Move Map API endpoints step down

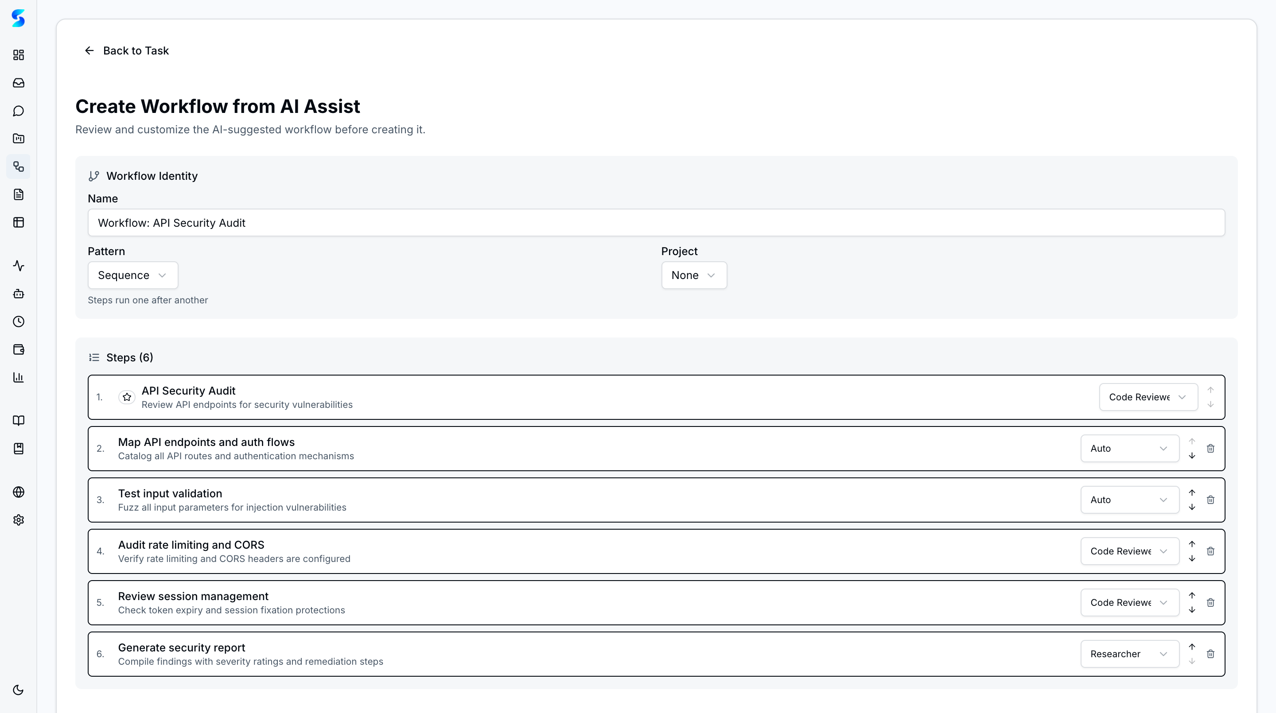tap(1192, 455)
